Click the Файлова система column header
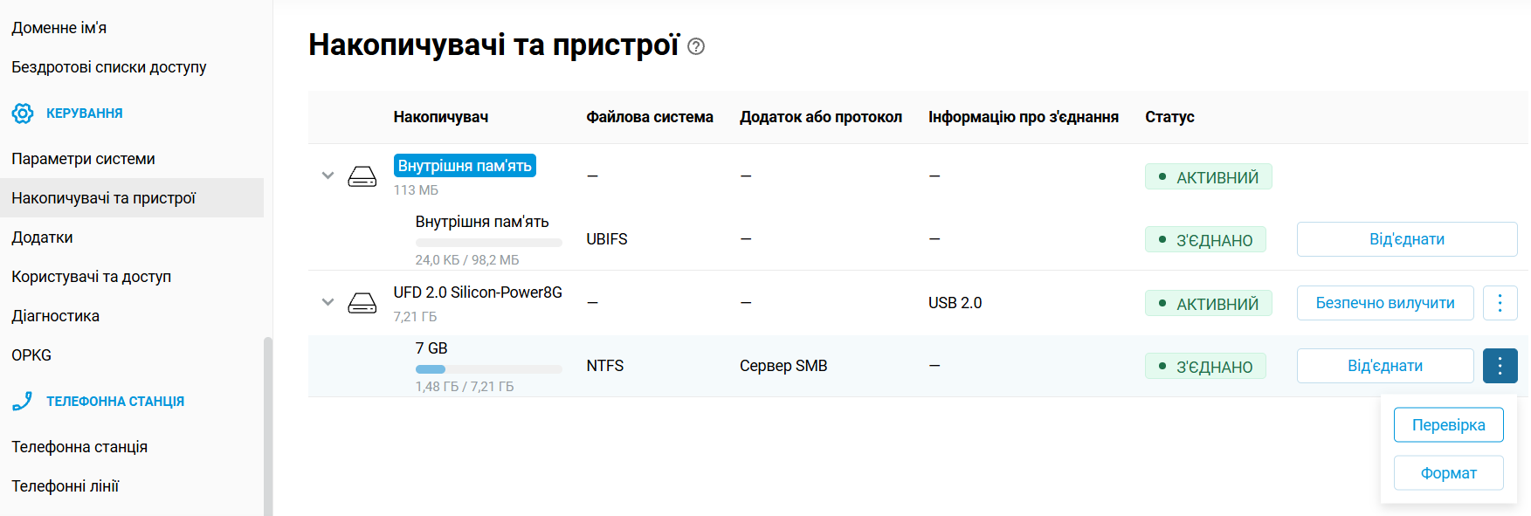 [x=650, y=117]
